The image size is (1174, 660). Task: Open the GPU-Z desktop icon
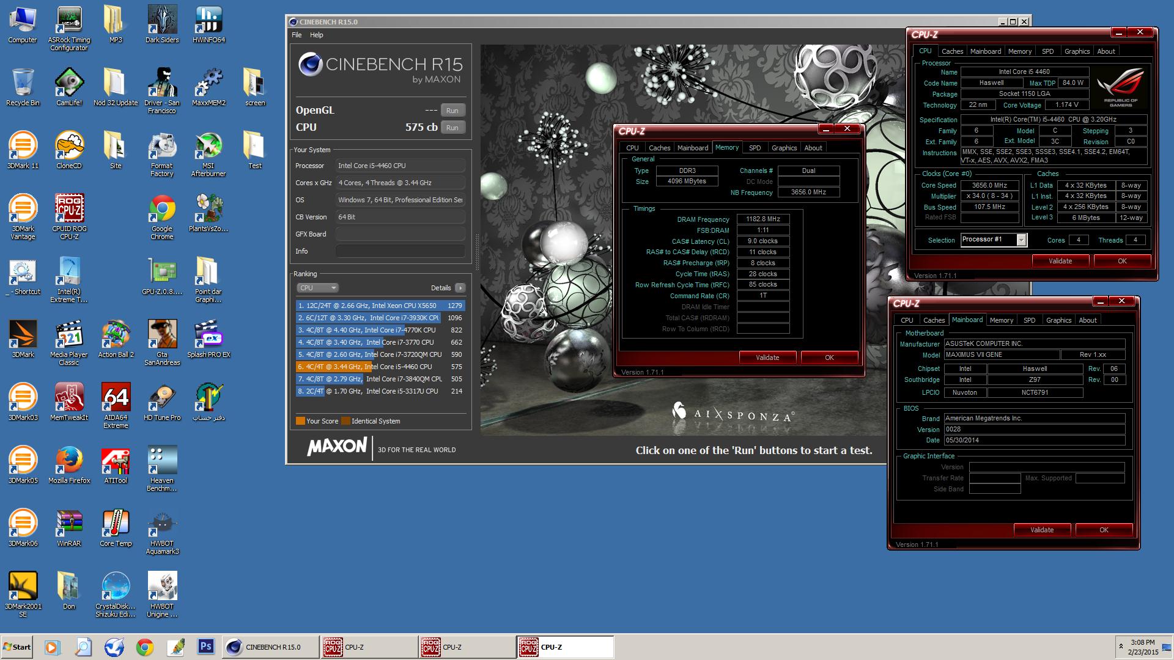pyautogui.click(x=162, y=276)
